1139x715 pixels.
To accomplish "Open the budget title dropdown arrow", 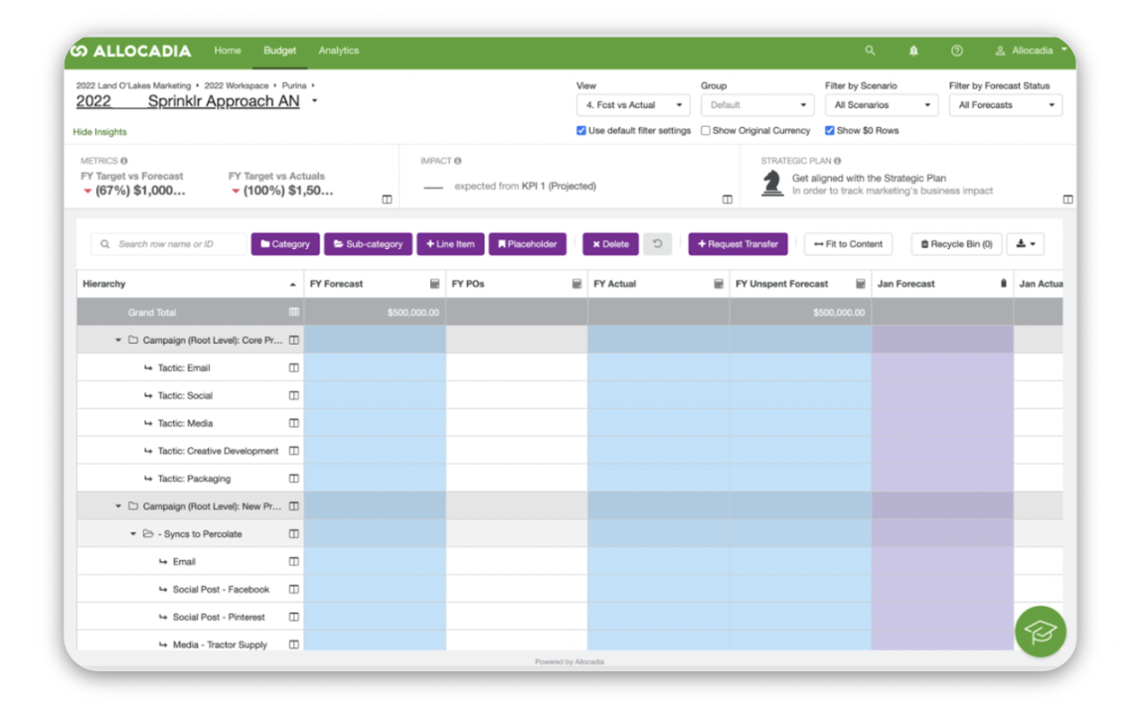I will (314, 101).
